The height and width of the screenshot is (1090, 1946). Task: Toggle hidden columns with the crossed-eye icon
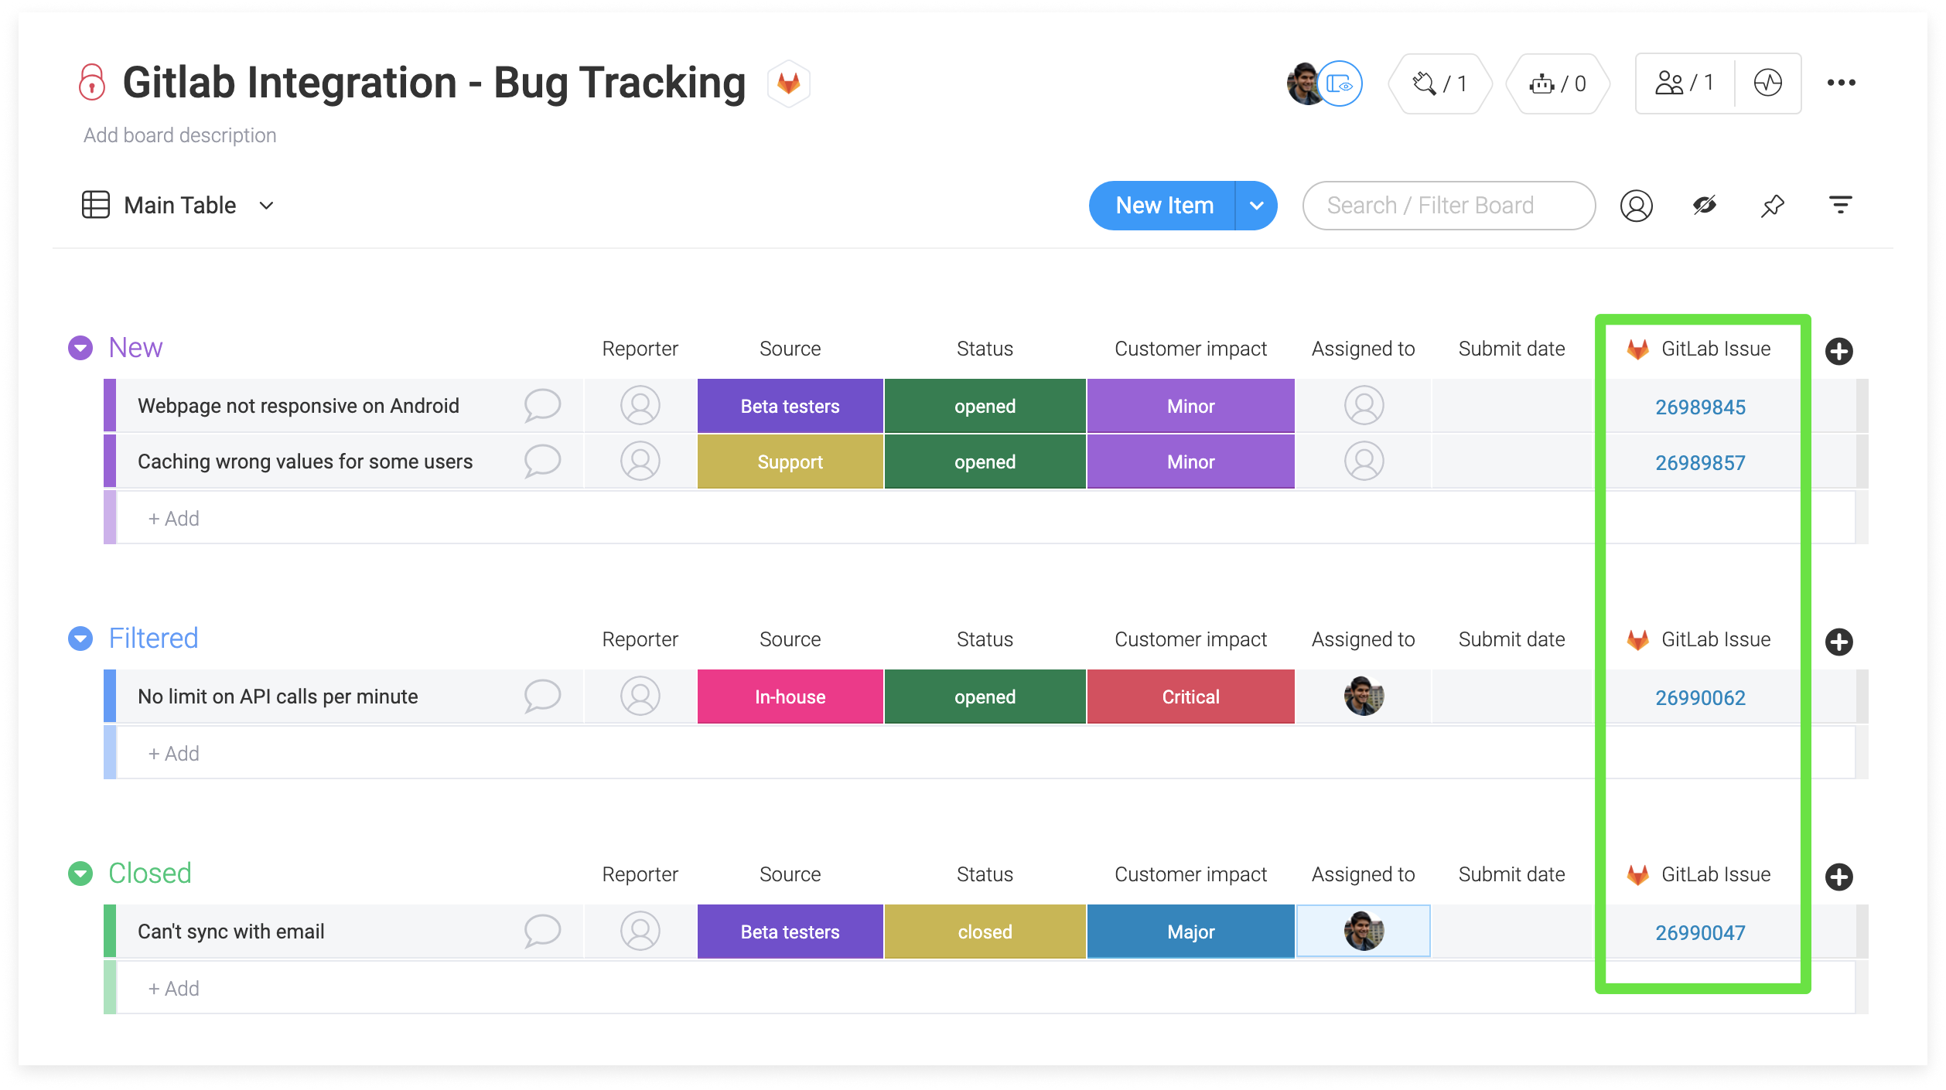1705,205
